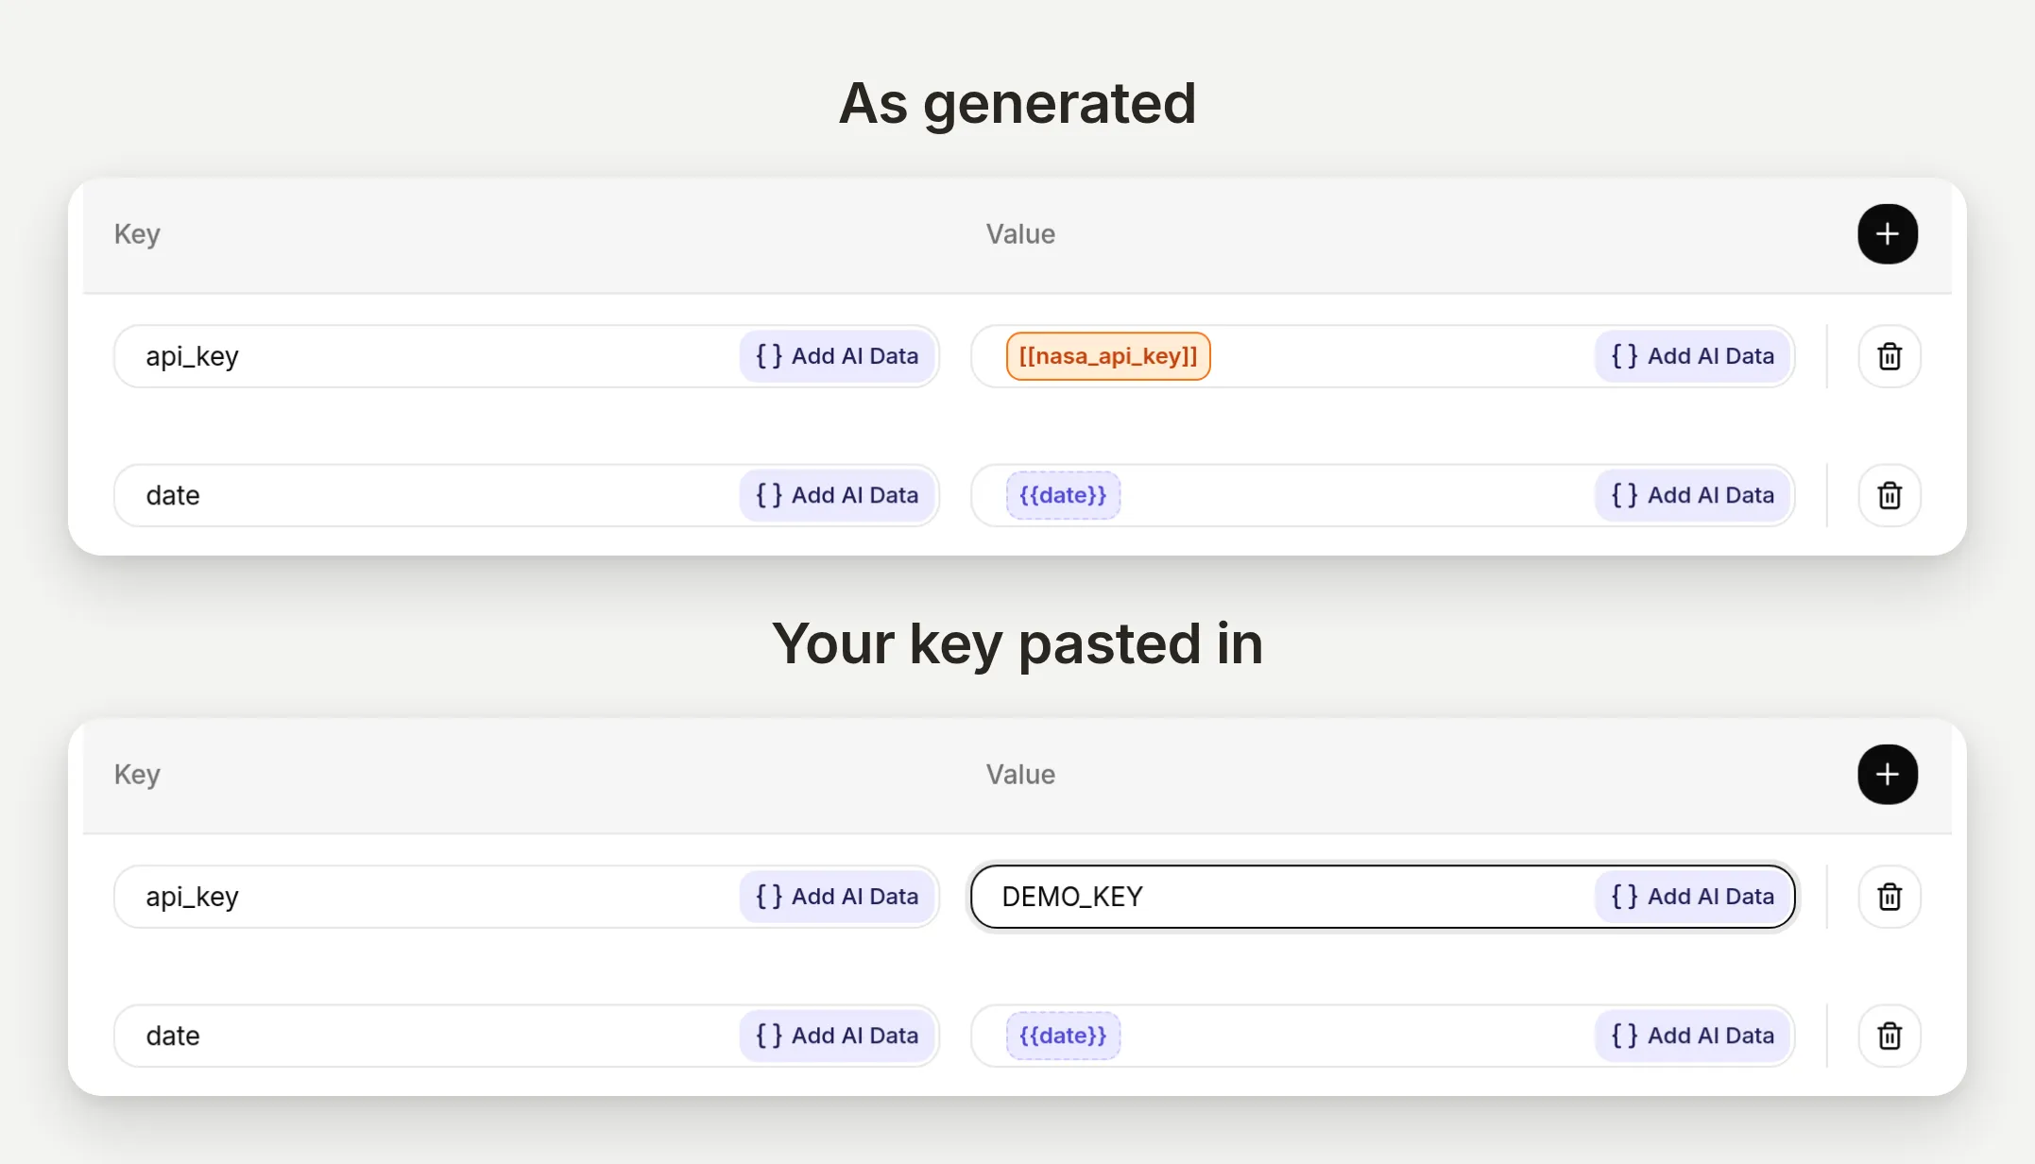Focus api_key key input in As generated table
This screenshot has width=2035, height=1164.
526,356
